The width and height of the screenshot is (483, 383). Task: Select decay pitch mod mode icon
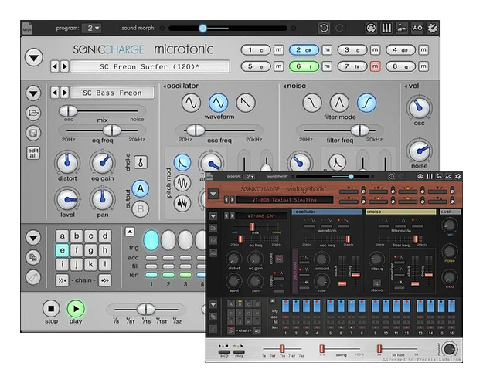tap(182, 163)
